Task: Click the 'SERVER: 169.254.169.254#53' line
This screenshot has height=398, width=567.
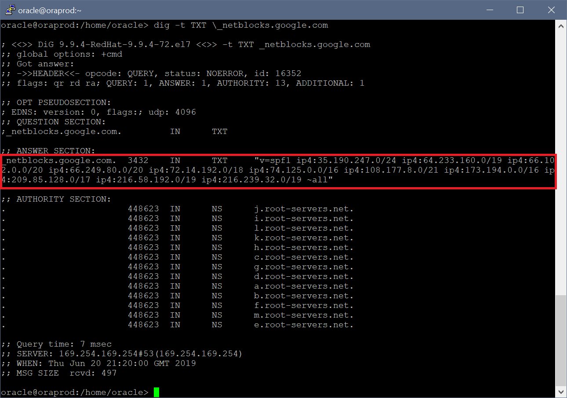Action: [122, 354]
